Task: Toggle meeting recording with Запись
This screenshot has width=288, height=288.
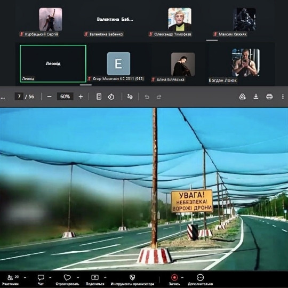Action: tap(174, 280)
